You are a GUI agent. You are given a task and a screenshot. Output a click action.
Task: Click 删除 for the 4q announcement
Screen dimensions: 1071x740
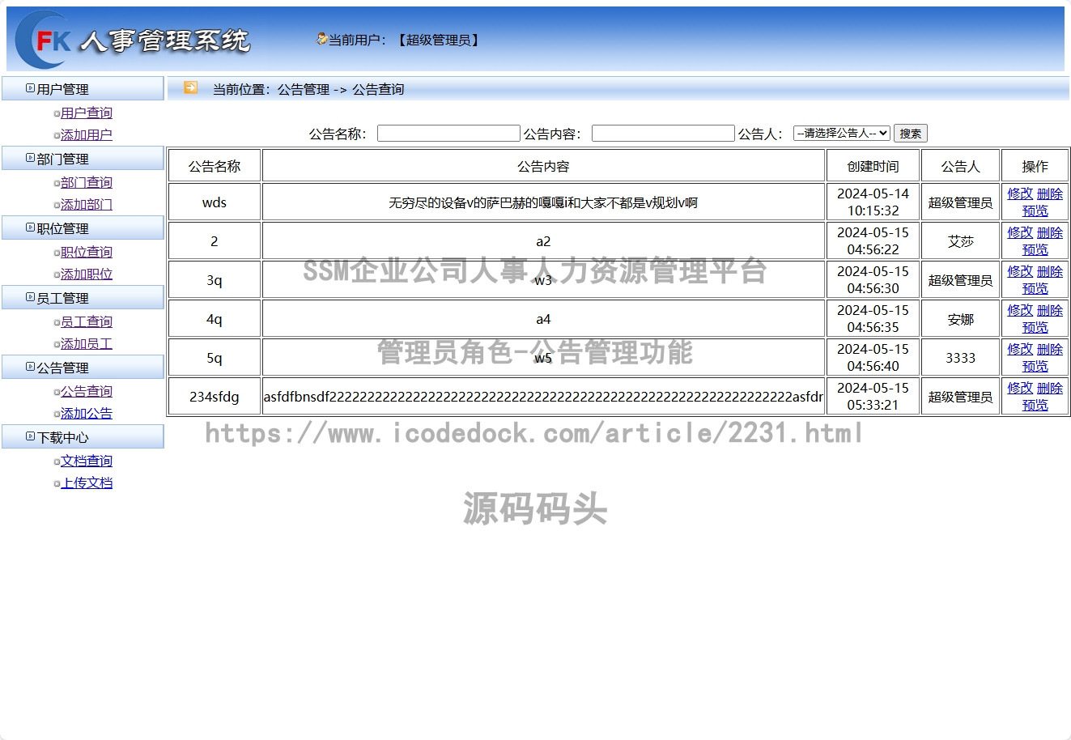click(x=1050, y=310)
